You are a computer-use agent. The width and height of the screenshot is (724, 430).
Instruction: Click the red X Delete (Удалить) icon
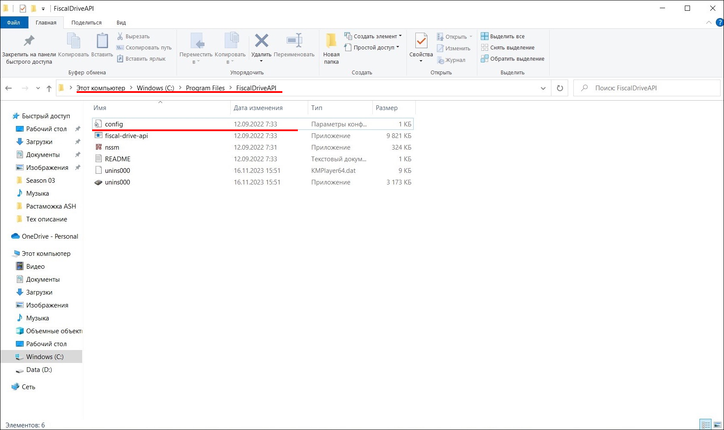(x=261, y=41)
